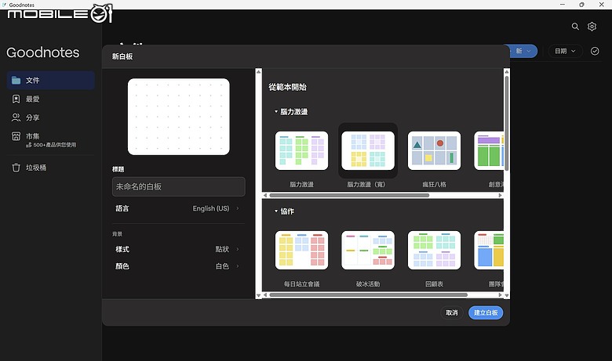Screen dimensions: 612x361
Task: Change the 語言 English (US) setting
Action: [x=178, y=208]
